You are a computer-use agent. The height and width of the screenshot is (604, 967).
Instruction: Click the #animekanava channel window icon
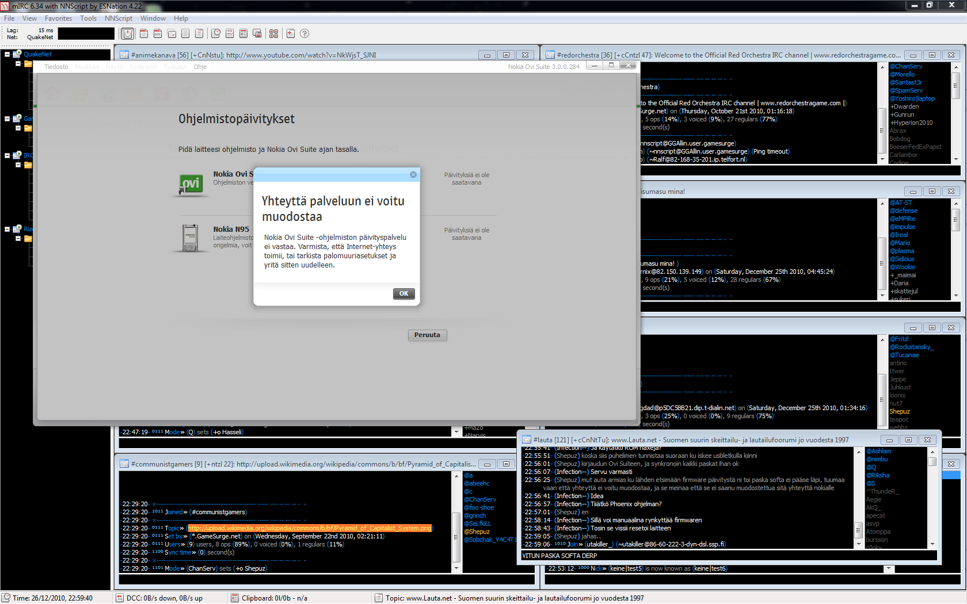click(124, 55)
